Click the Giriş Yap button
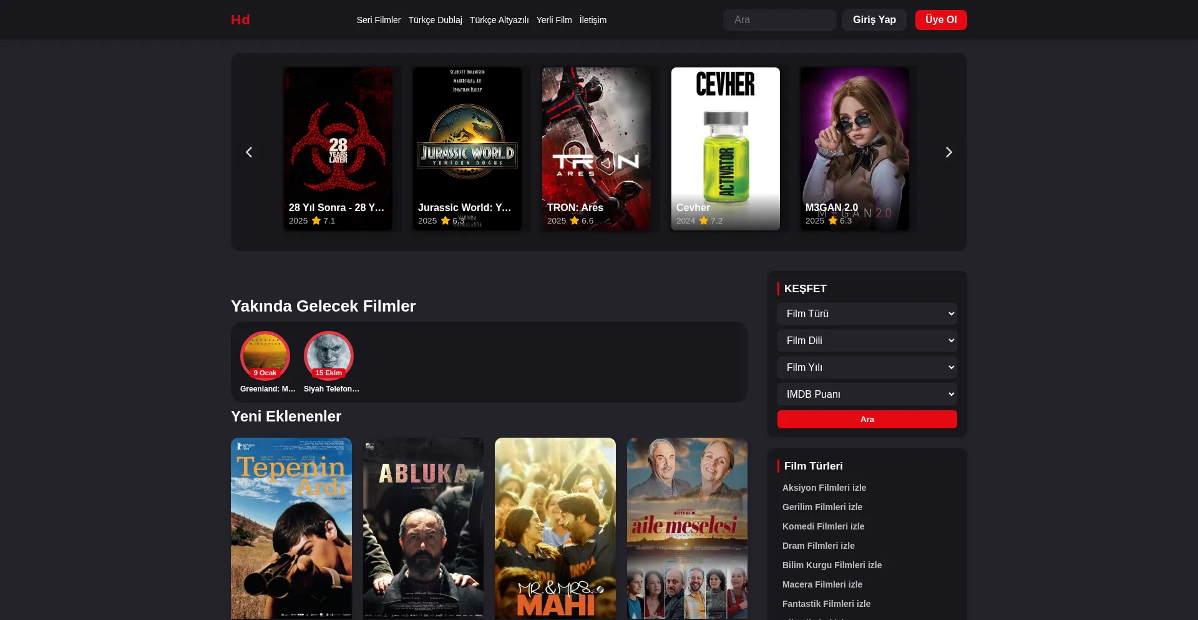 pyautogui.click(x=874, y=20)
